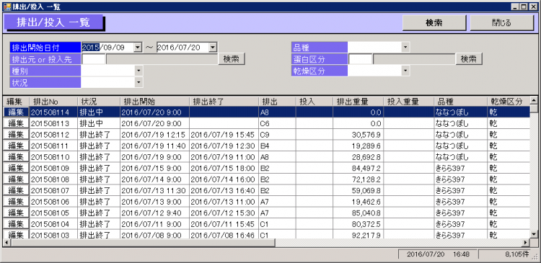541x263 pixels.
Task: Open the 種別 dropdown
Action: [x=138, y=71]
